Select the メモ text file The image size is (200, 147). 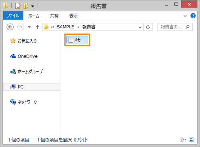[77, 40]
